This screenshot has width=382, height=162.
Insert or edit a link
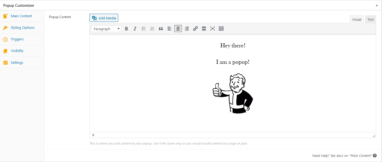pos(195,29)
